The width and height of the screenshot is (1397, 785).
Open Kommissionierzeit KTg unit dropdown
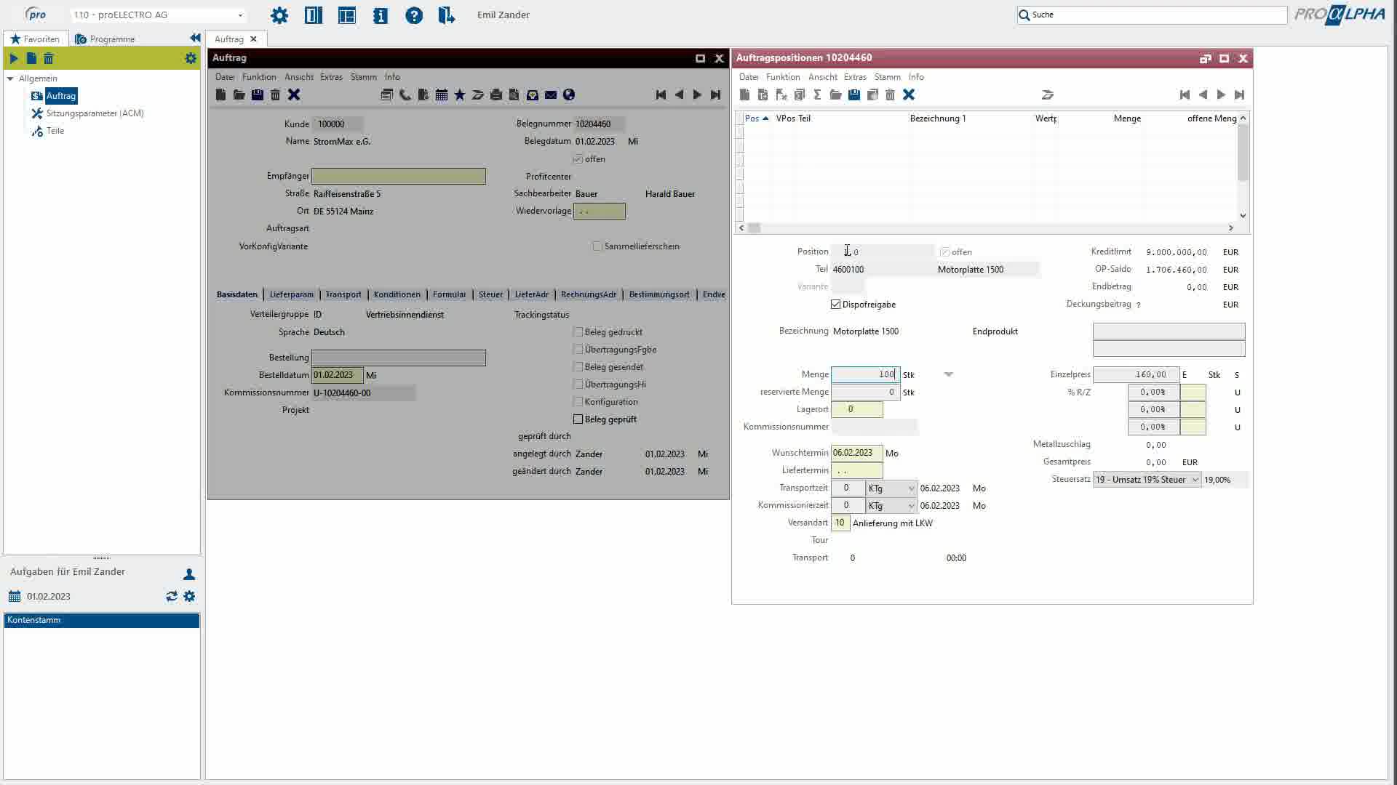point(891,506)
